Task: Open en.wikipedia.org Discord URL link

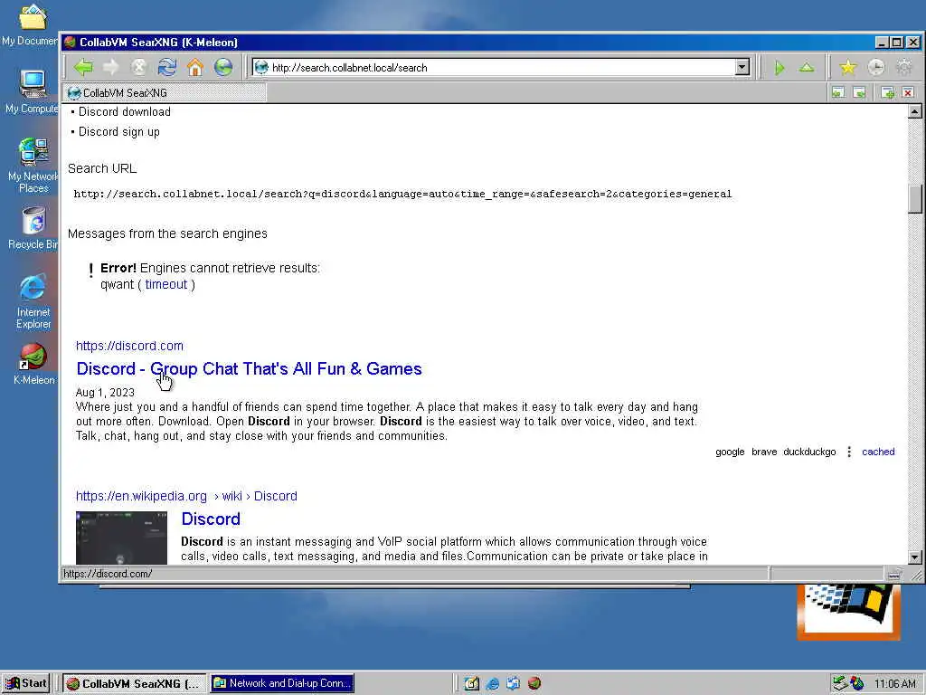Action: coord(186,496)
